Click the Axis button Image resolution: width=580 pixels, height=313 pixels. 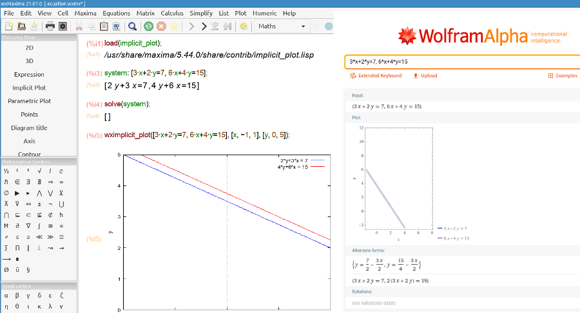29,141
